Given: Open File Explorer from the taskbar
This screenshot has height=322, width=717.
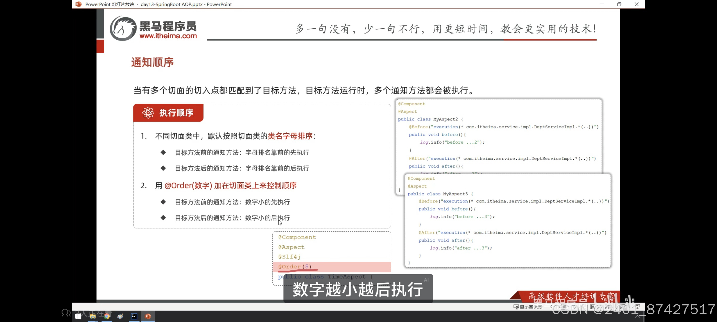Looking at the screenshot, I should click(x=93, y=316).
